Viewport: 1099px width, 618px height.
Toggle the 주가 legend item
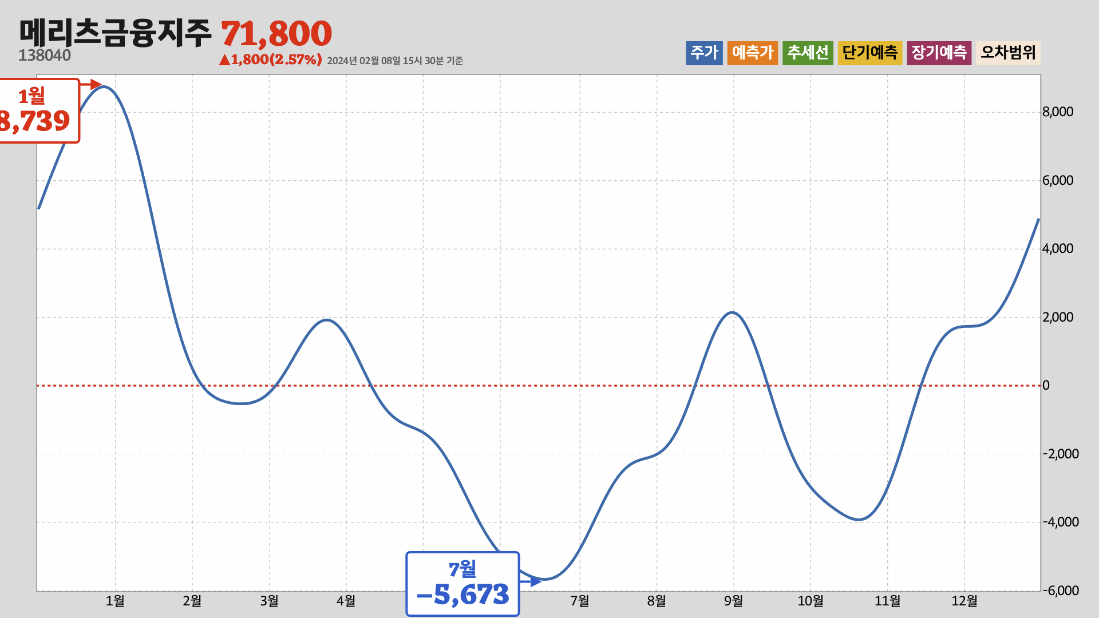tap(704, 53)
